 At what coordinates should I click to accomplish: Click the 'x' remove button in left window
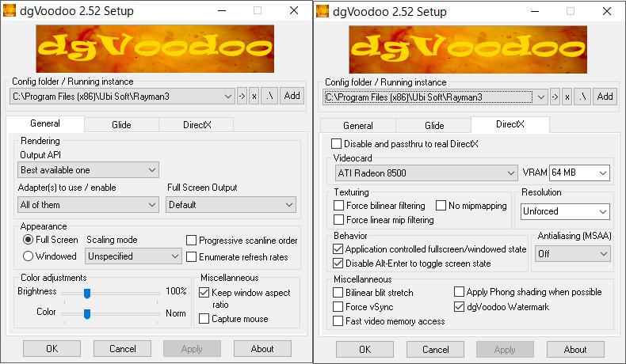[x=254, y=97]
